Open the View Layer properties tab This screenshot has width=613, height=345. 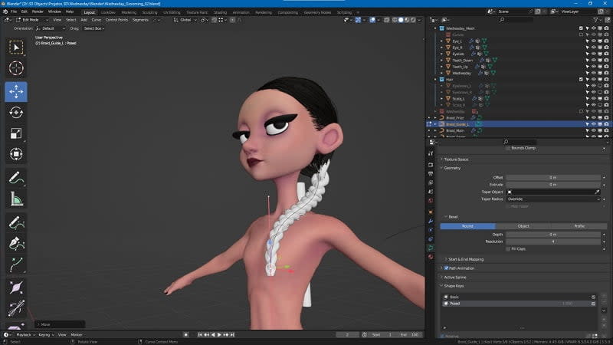[x=431, y=182]
